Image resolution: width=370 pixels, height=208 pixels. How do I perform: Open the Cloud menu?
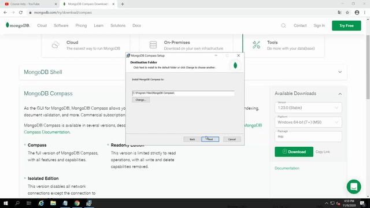tap(42, 25)
